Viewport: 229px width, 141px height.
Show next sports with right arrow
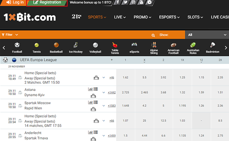pyautogui.click(x=226, y=48)
